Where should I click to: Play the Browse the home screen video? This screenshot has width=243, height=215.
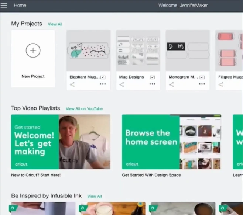point(172,142)
